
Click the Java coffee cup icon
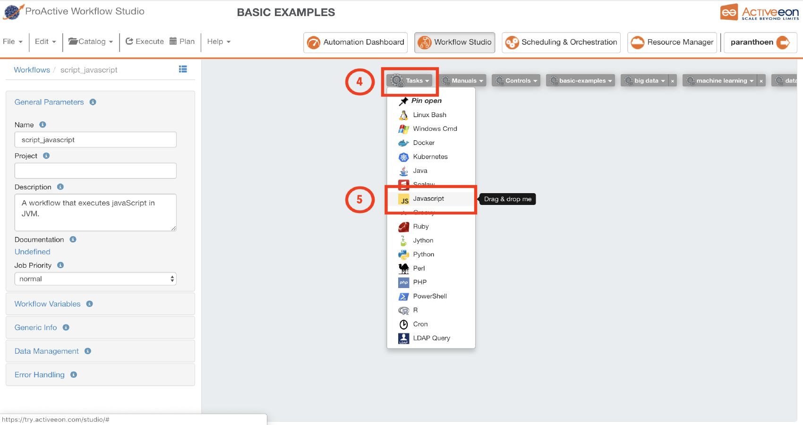tap(403, 171)
